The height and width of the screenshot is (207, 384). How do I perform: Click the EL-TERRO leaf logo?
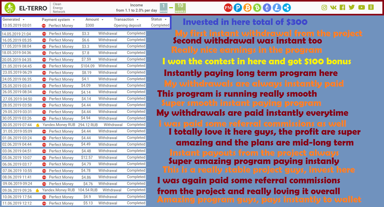coord(10,8)
